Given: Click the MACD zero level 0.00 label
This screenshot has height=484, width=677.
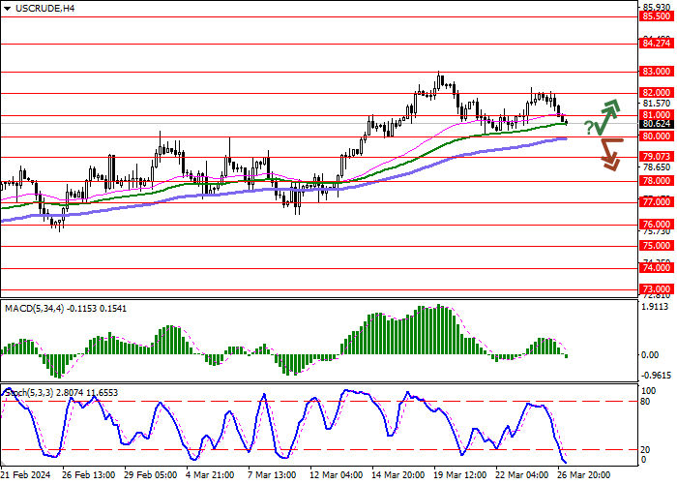Looking at the screenshot, I should tap(650, 355).
